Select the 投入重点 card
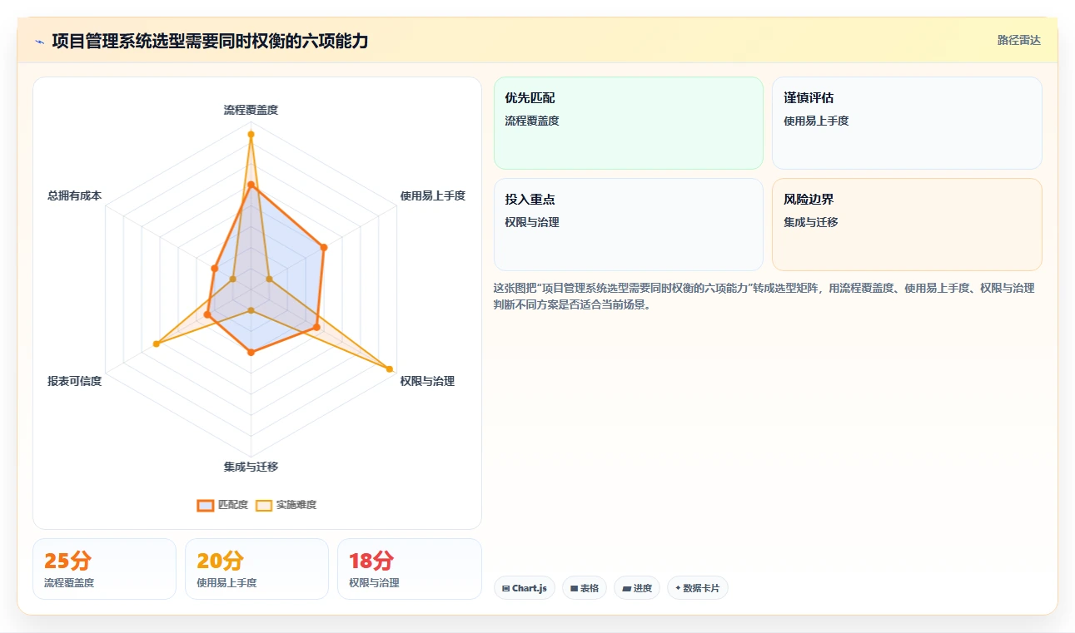The image size is (1075, 633). click(629, 225)
